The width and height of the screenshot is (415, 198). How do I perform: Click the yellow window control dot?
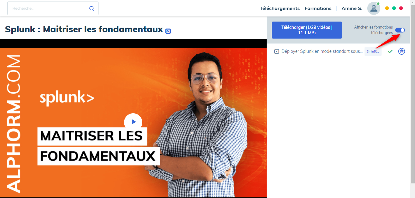coord(387,8)
